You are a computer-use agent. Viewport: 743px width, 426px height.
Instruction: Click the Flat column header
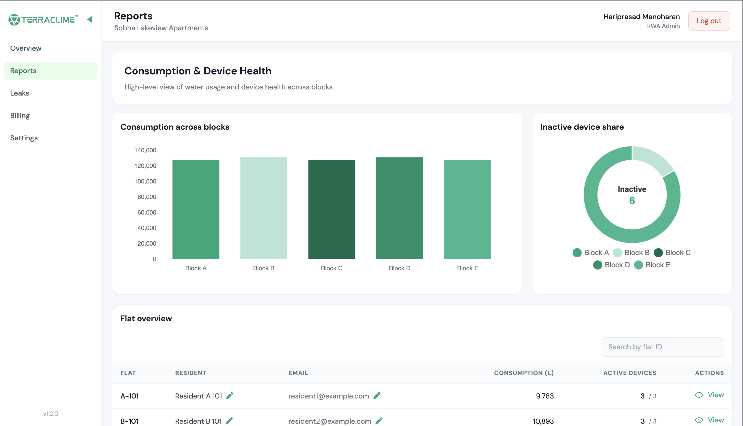pos(128,373)
